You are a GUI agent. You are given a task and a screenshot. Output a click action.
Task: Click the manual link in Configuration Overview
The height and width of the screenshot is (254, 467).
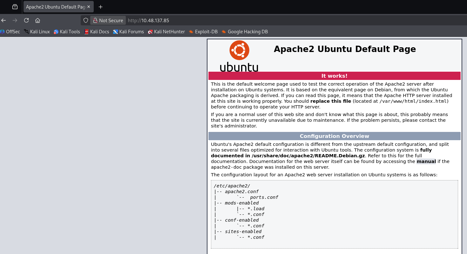(426, 161)
